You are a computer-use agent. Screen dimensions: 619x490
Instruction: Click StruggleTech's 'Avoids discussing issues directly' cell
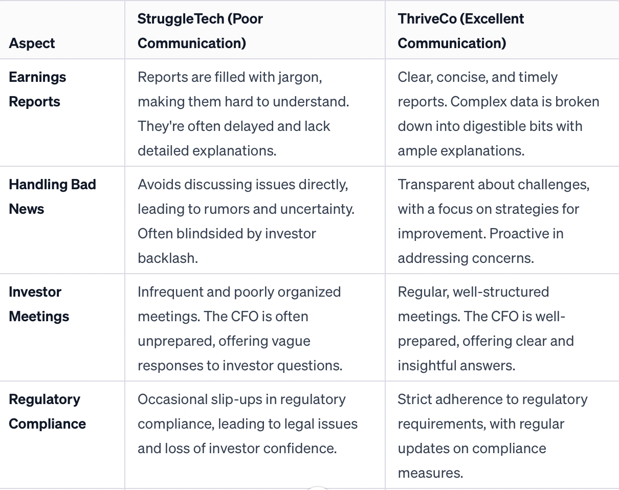point(246,221)
